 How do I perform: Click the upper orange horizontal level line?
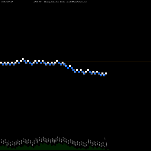[x=75, y=62]
